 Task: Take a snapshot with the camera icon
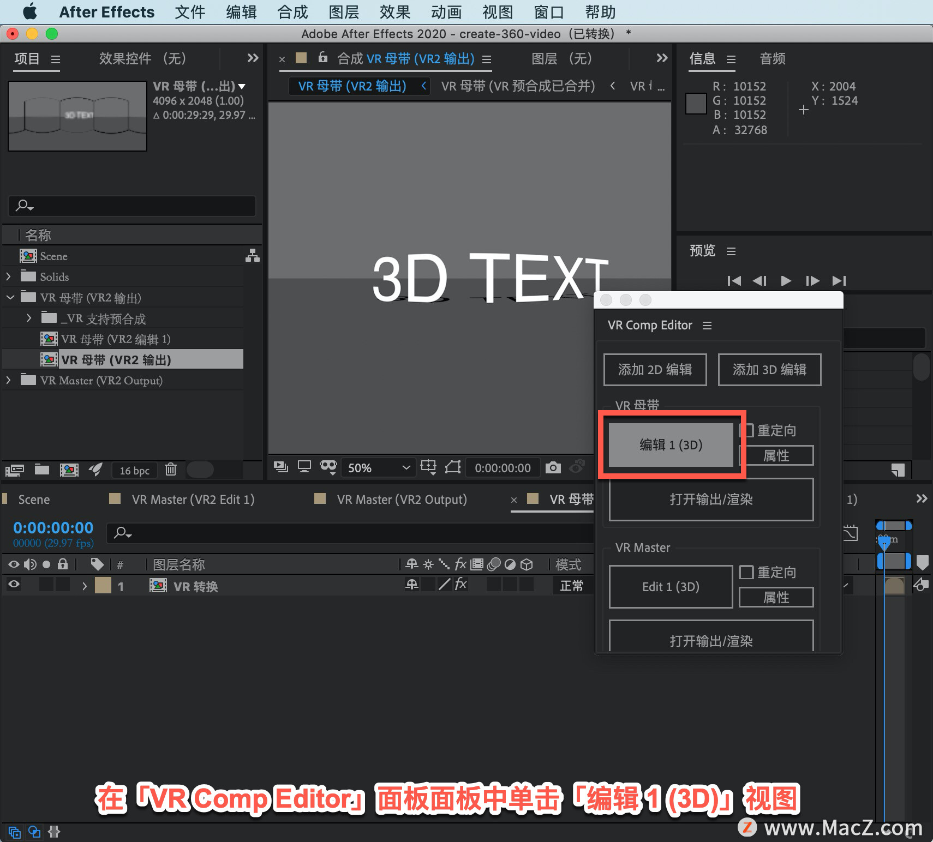[x=553, y=467]
